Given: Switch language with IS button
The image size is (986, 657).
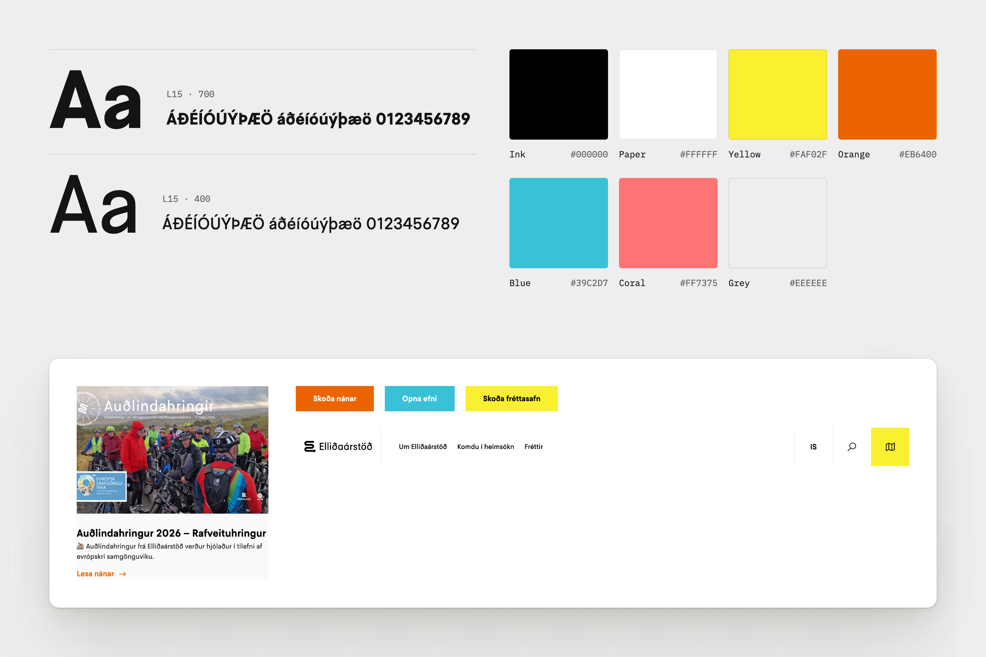Looking at the screenshot, I should tap(813, 447).
